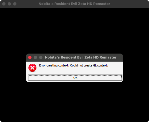Viewport: 149px width, 122px height.
Task: Click the main window's inactive zoom button
Action: (x=15, y=4)
